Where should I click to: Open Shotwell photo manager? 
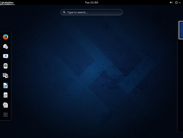pyautogui.click(x=6, y=76)
